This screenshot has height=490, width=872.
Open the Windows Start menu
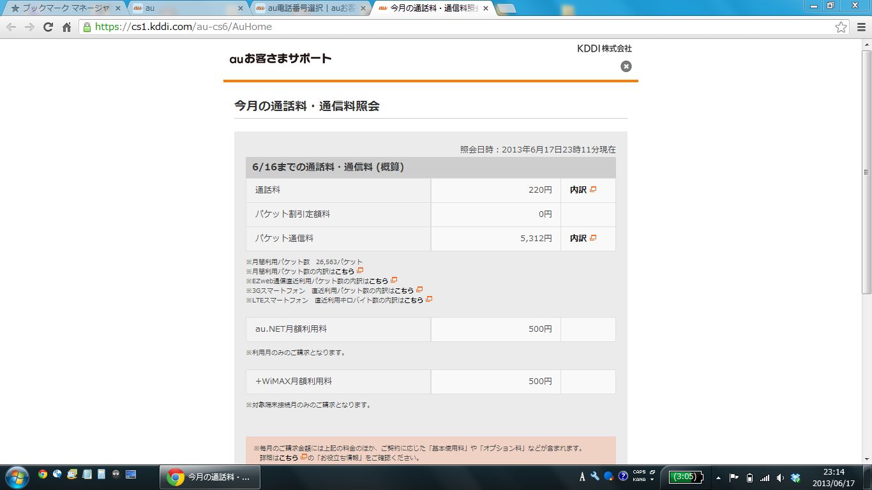[x=16, y=477]
